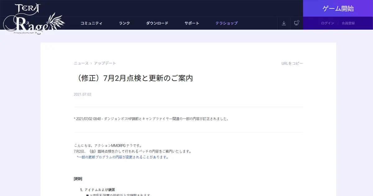Select the アイテムおよび装置 list item
Image resolution: width=373 pixels, height=196 pixels.
point(99,189)
